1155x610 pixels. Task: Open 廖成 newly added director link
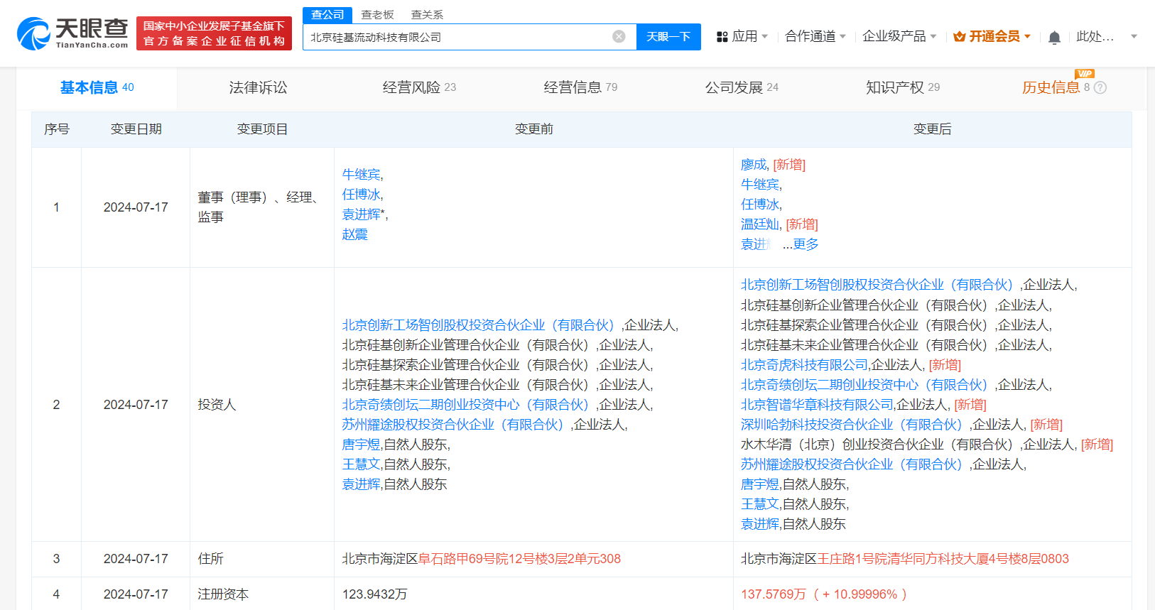(754, 165)
